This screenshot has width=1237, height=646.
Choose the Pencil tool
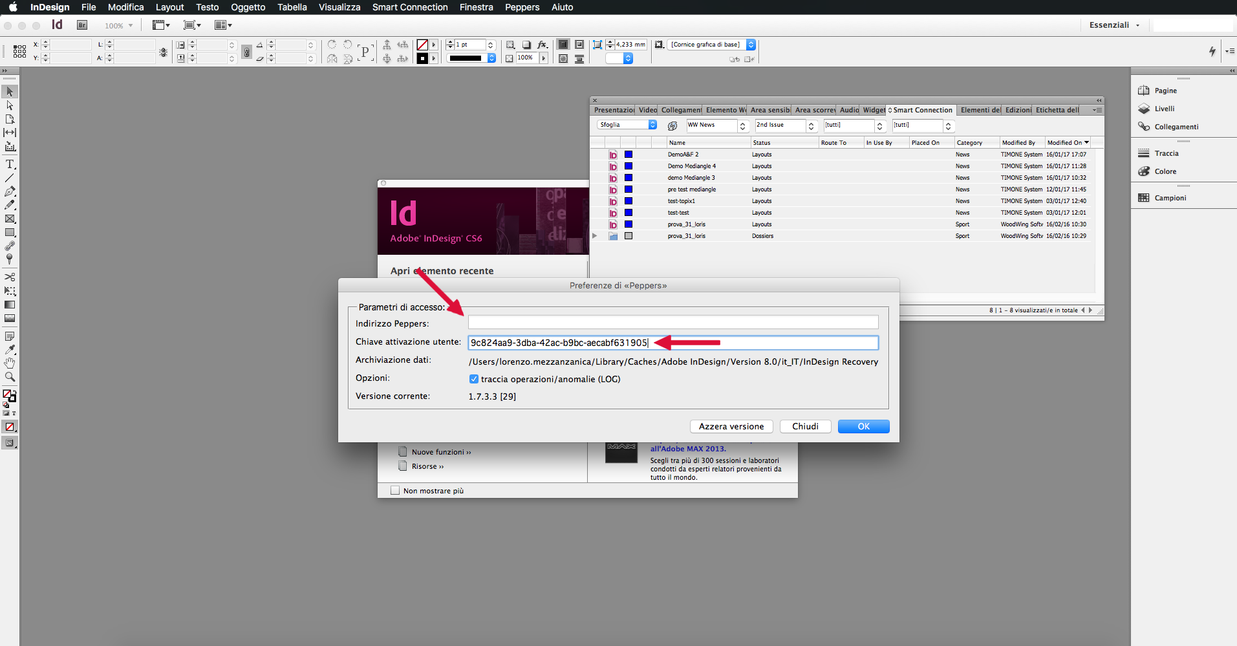pos(10,205)
